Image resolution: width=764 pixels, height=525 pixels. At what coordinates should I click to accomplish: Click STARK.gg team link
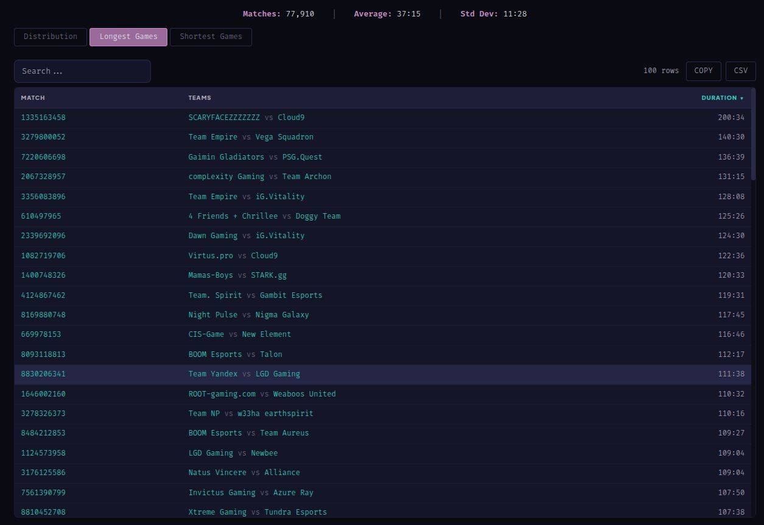click(268, 275)
